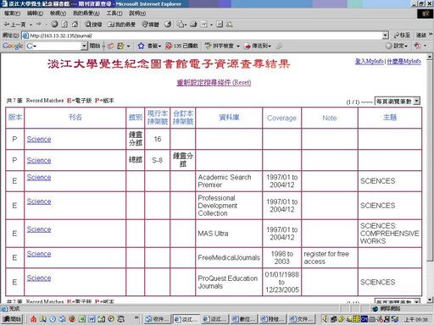Expand the address bar URL dropdown
Image resolution: width=434 pixels, height=325 pixels.
(385, 36)
